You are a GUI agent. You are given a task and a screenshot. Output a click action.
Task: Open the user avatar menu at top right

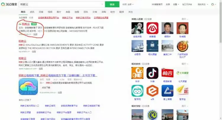(213, 4)
